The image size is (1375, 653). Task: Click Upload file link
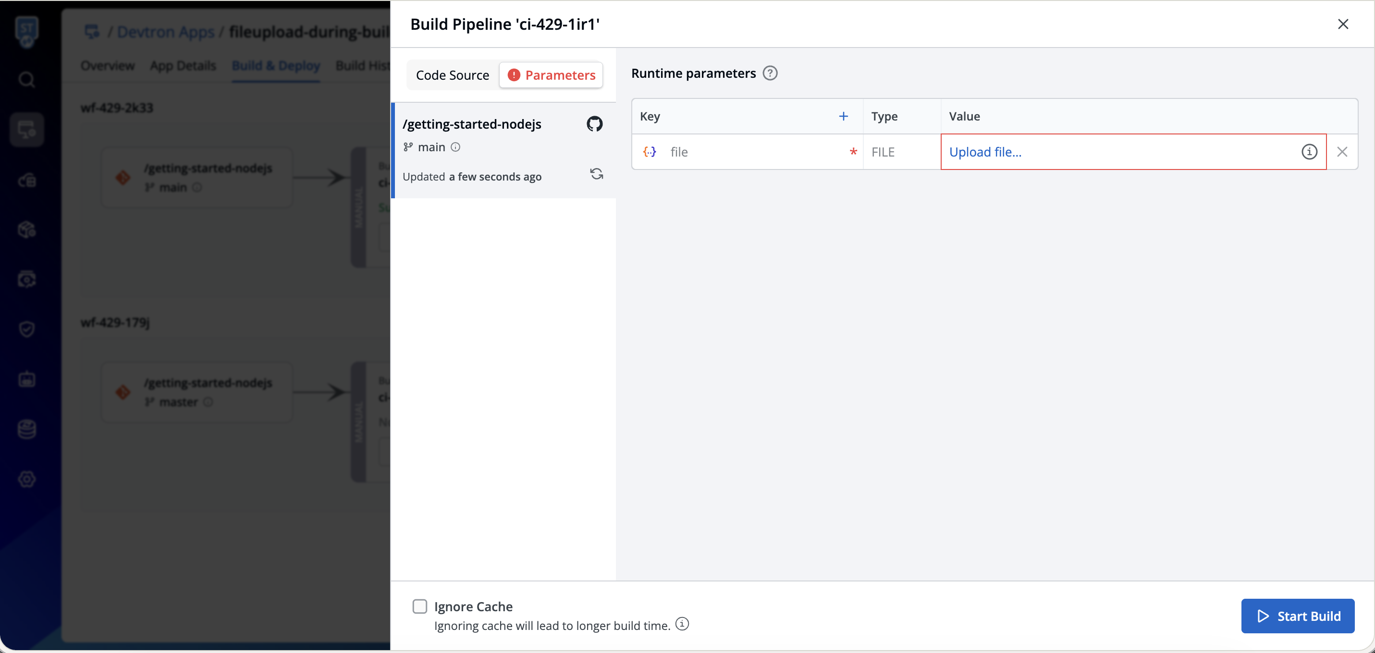click(x=985, y=152)
